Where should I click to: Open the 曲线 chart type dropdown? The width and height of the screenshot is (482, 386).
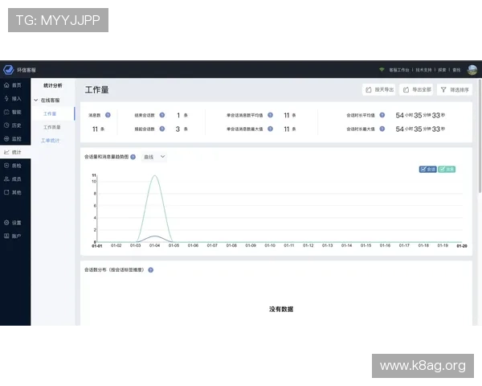[153, 157]
